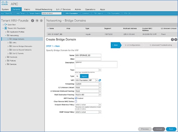Collapse the Networking tree node

[x=6, y=35]
